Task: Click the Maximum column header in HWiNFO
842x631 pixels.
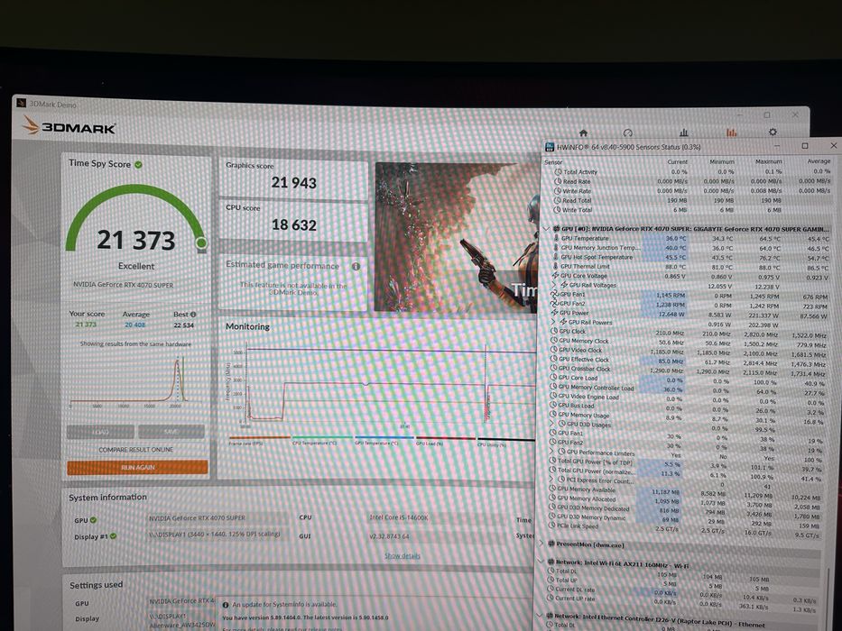Action: [x=769, y=161]
